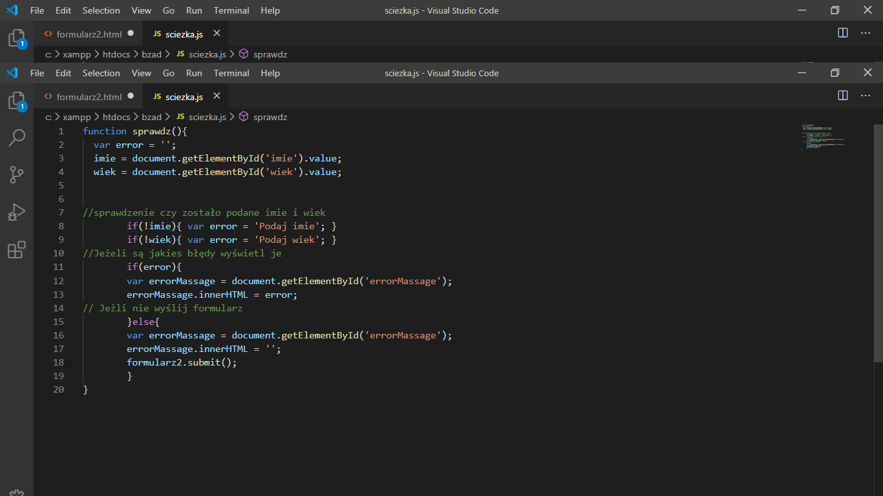
Task: Click the code minimap preview
Action: pyautogui.click(x=824, y=138)
